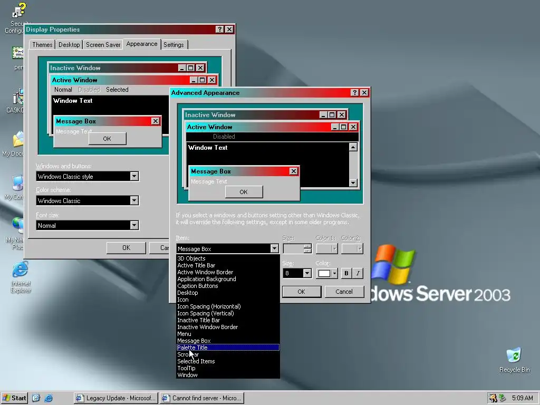Click Help button in Advanced Appearance title bar
Screen dimensions: 540x405
(x=355, y=93)
